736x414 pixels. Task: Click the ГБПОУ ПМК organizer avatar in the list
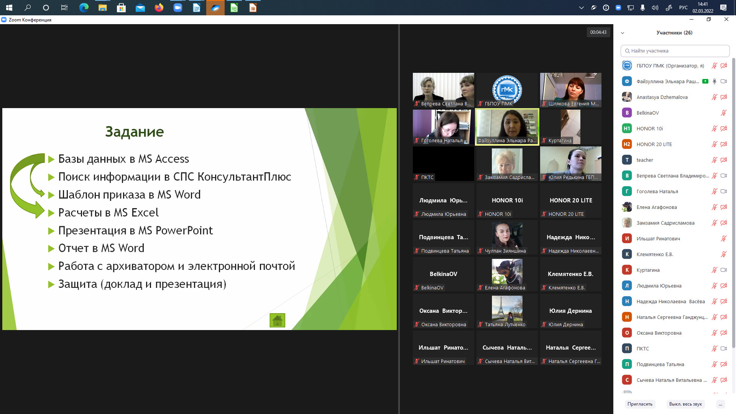pyautogui.click(x=627, y=66)
